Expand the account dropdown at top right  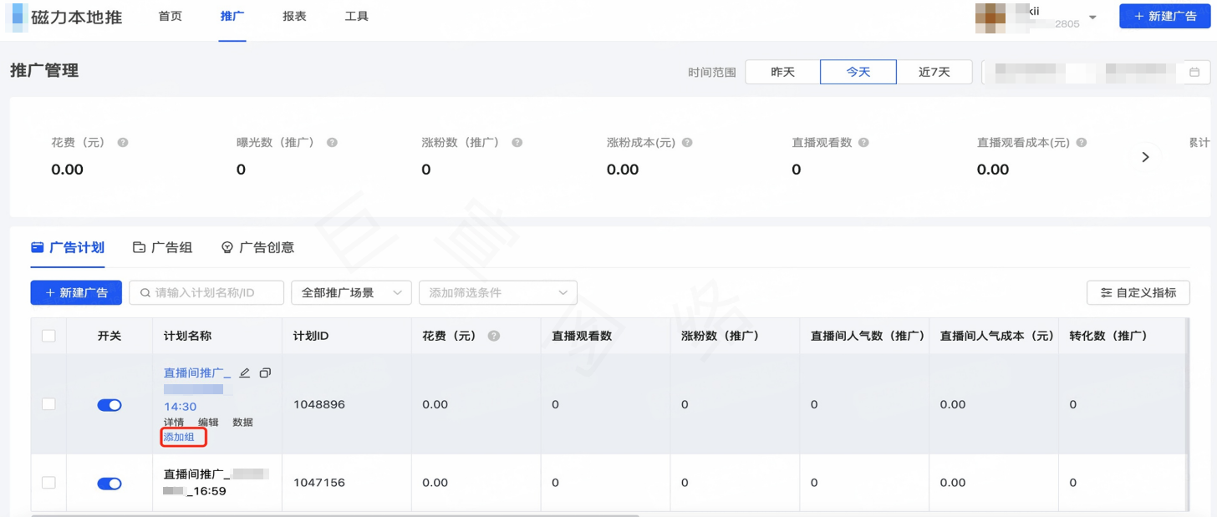[1092, 17]
